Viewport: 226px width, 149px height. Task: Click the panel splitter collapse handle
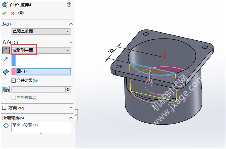point(76,115)
